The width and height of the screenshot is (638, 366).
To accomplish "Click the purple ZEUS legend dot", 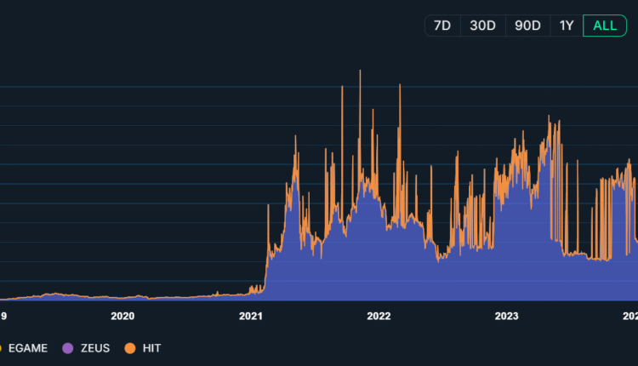I will 69,348.
